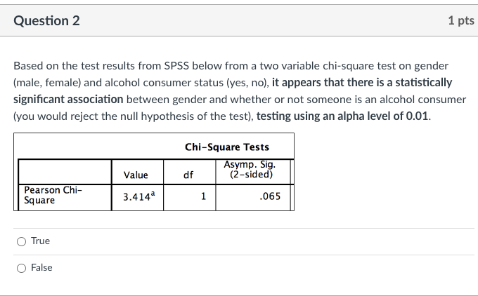Viewport: 478px width, 296px height.
Task: Click 'alcohol consumer status (yes, no)' text
Action: click(x=187, y=83)
